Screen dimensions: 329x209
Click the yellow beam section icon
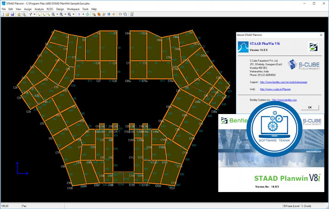point(120,14)
